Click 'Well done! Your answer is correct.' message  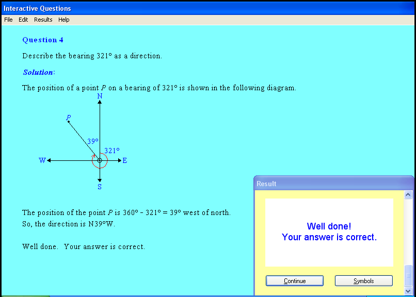click(329, 232)
